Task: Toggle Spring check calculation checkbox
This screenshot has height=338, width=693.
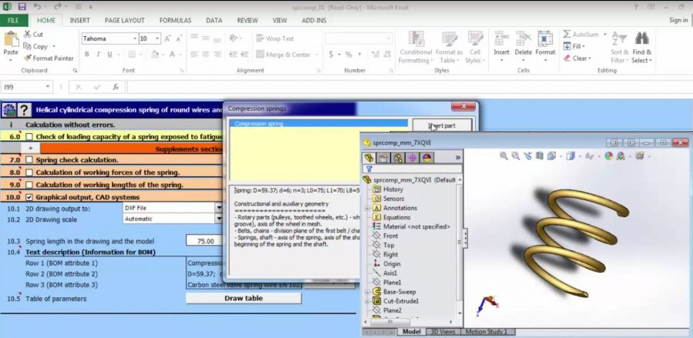Action: (29, 160)
